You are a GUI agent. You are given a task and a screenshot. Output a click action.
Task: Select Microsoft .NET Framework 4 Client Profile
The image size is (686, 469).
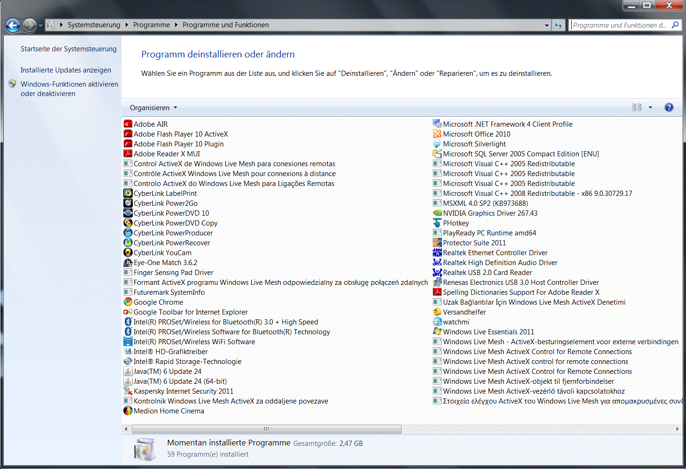[503, 124]
